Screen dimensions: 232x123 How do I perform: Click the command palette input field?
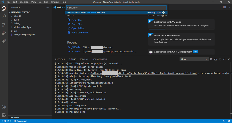click(x=116, y=8)
